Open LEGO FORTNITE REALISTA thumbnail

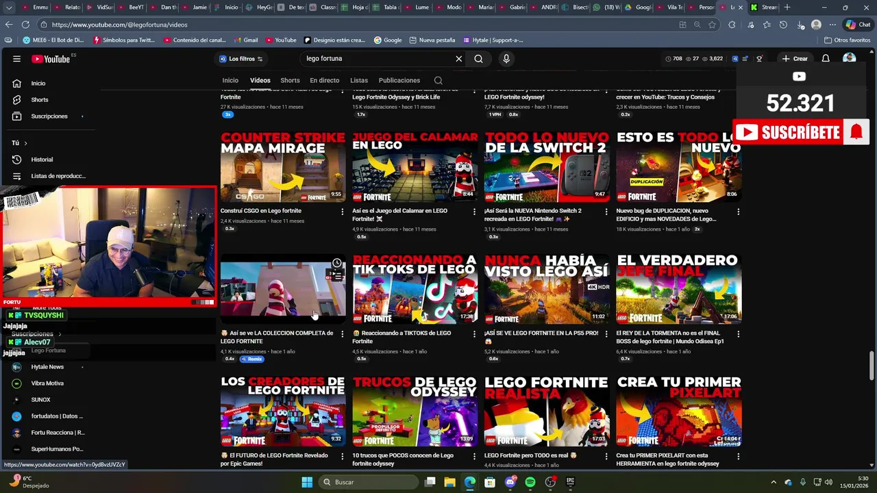click(547, 411)
